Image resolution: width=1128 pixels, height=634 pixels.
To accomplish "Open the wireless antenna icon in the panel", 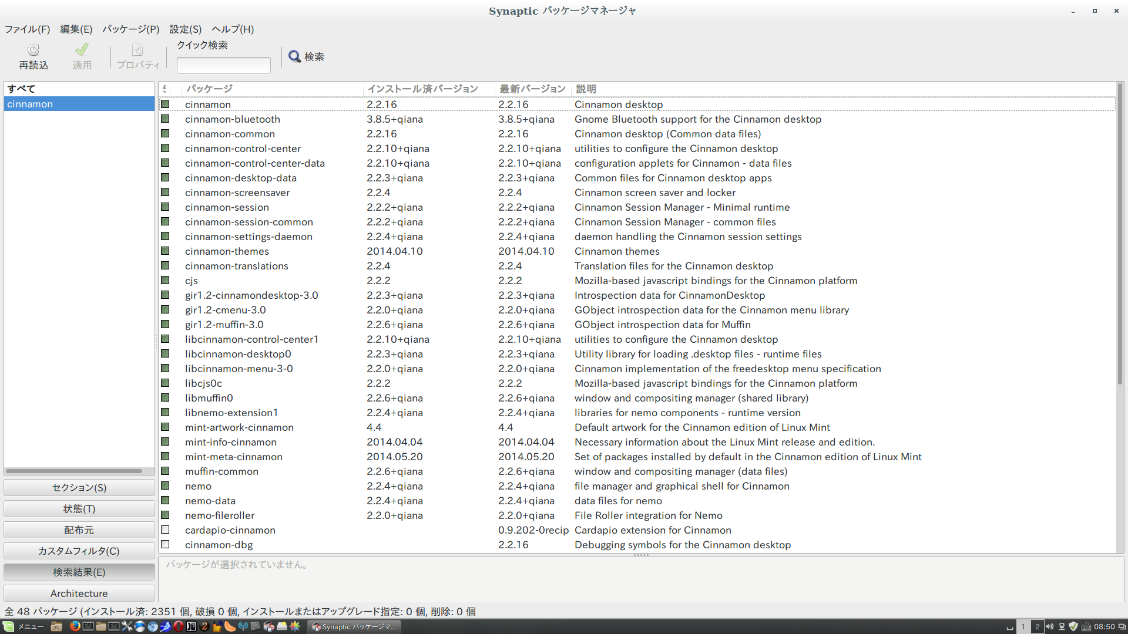I will click(x=243, y=626).
